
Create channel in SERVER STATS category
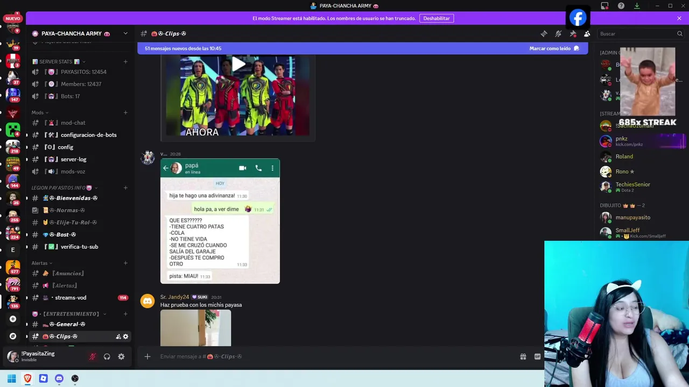(125, 61)
